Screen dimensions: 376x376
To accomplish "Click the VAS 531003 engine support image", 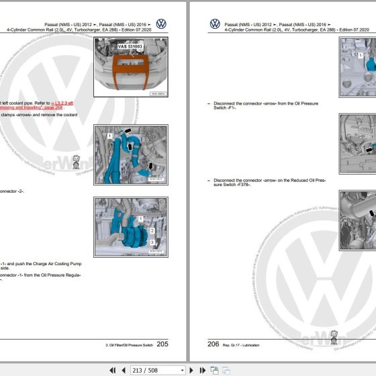I will point(131,67).
